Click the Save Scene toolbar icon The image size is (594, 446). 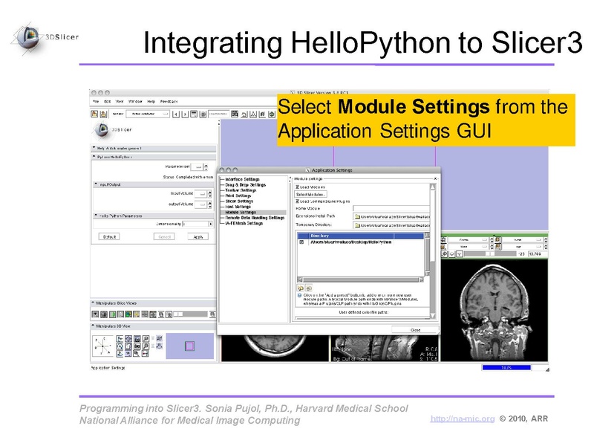103,114
